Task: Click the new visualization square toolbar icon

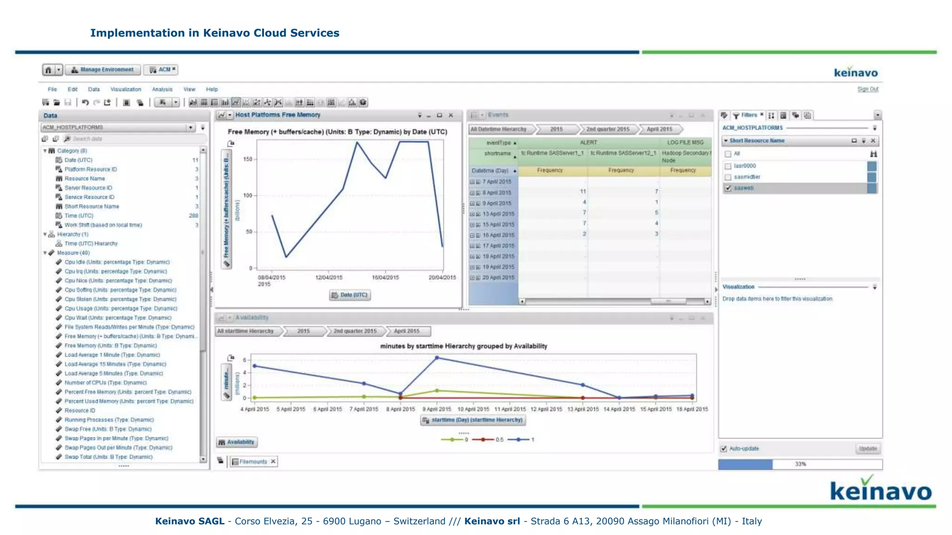Action: [x=126, y=102]
